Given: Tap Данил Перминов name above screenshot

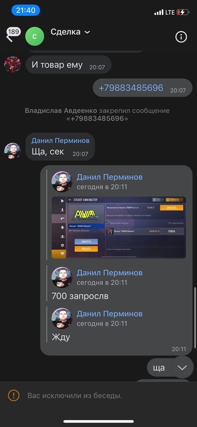Looking at the screenshot, I should (110, 177).
